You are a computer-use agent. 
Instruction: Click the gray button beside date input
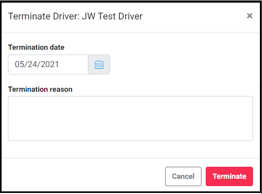pyautogui.click(x=99, y=64)
